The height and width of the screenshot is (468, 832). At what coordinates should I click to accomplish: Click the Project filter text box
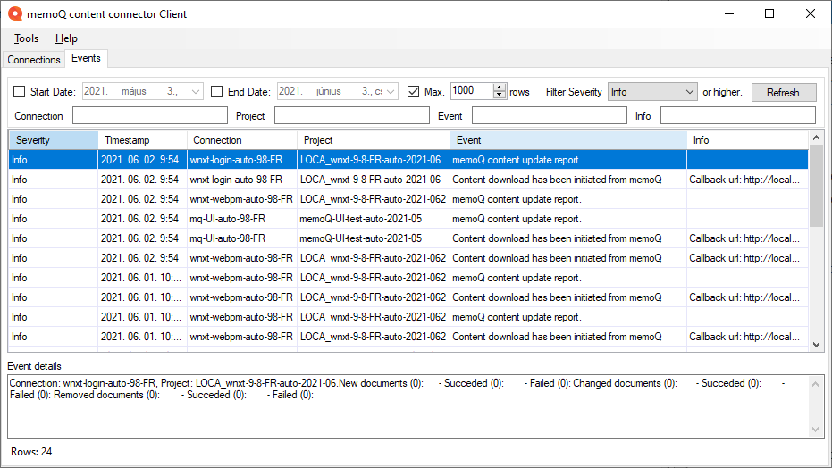(x=351, y=116)
